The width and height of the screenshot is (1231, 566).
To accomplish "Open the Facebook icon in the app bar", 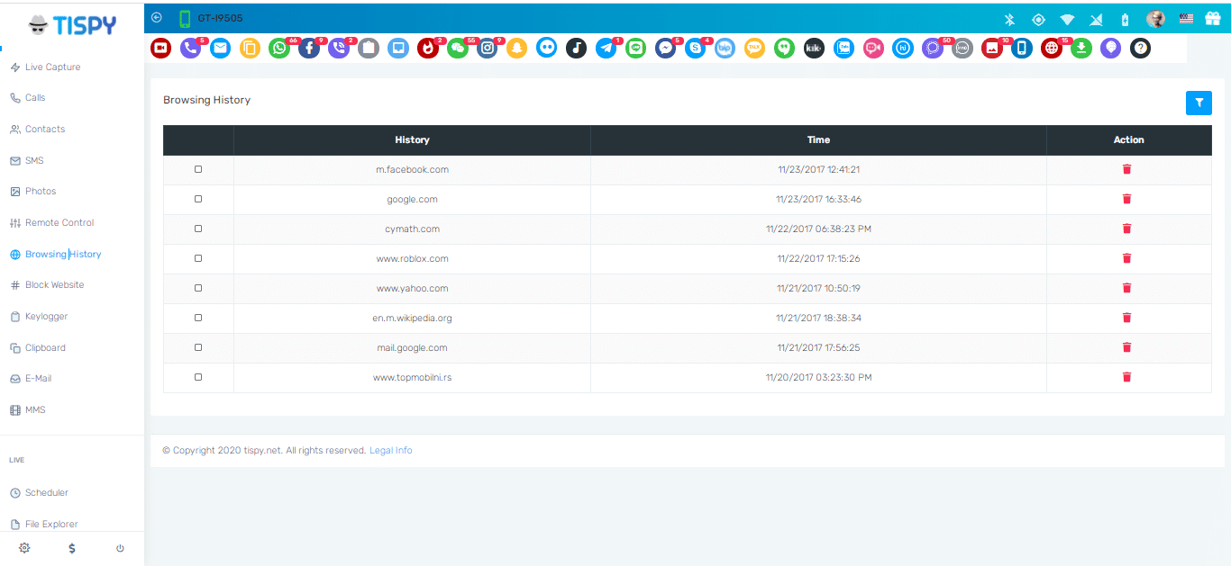I will click(309, 49).
